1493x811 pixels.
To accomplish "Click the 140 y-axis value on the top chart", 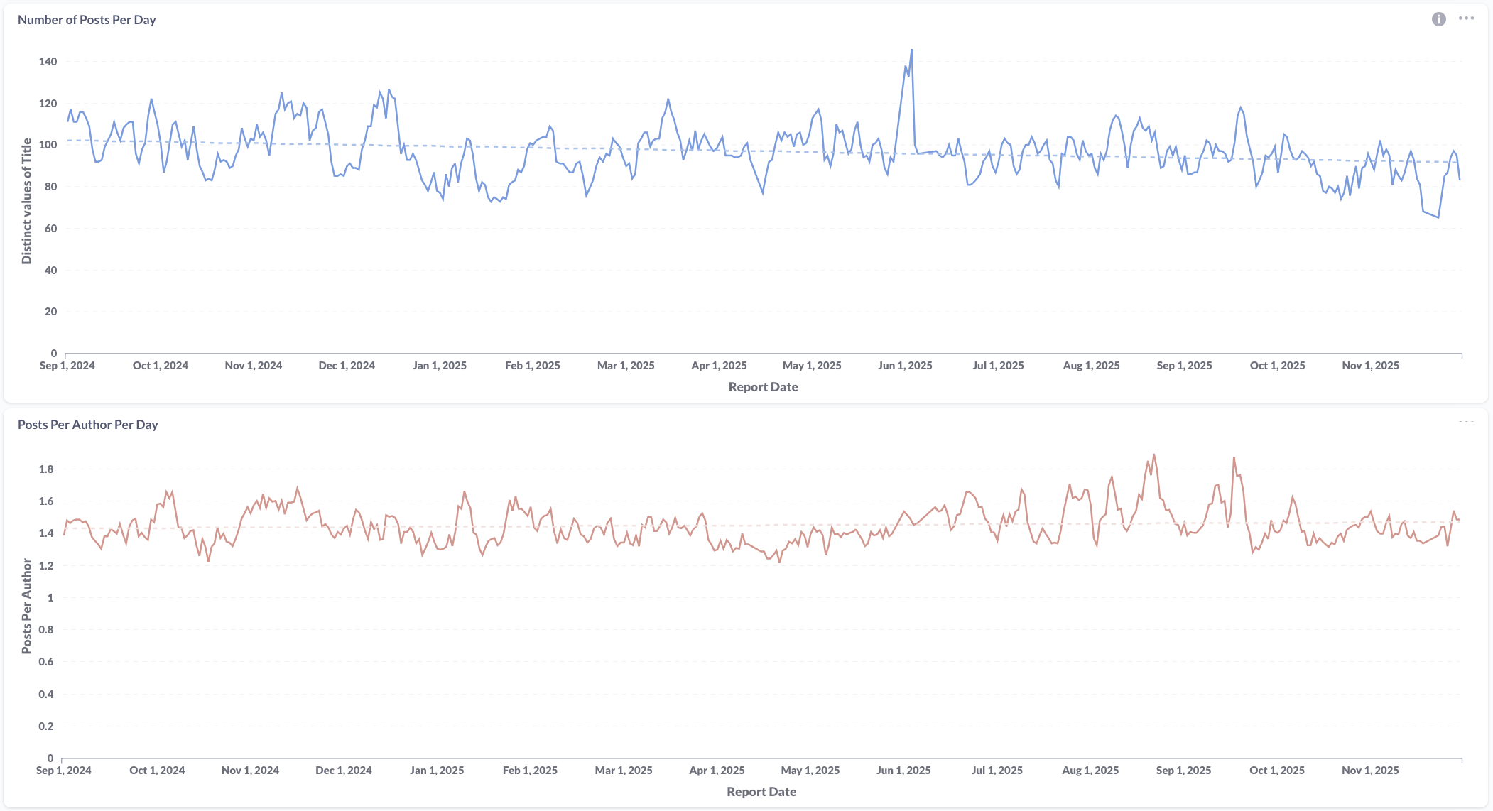I will pyautogui.click(x=48, y=62).
